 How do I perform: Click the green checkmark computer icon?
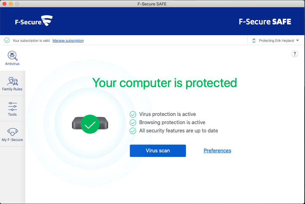(90, 124)
